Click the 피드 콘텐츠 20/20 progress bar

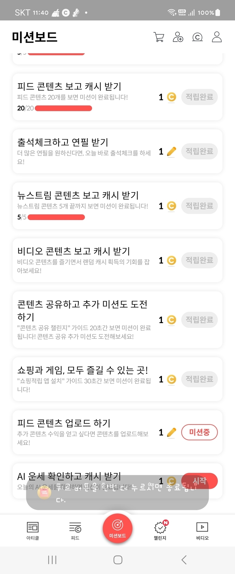point(63,108)
